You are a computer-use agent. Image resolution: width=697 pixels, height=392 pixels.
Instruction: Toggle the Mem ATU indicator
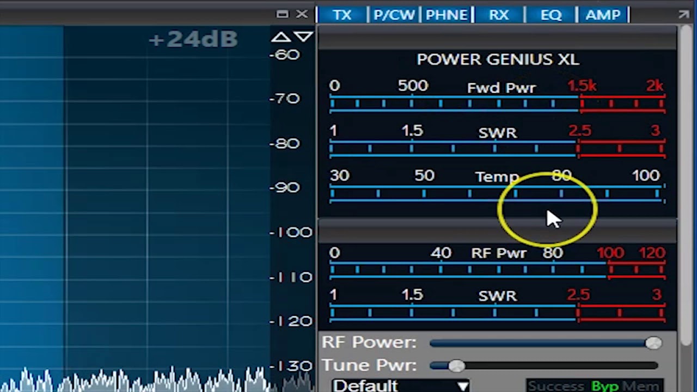[x=640, y=386]
